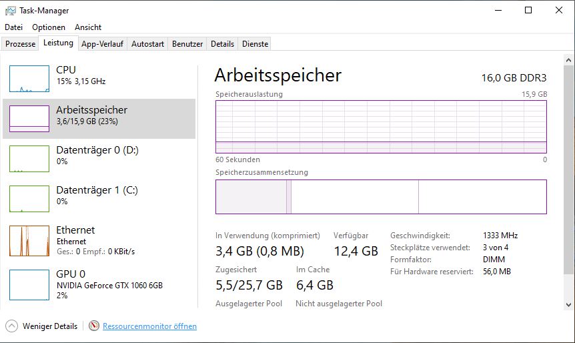Select the Ethernet activity graph icon
The width and height of the screenshot is (575, 343).
click(29, 241)
